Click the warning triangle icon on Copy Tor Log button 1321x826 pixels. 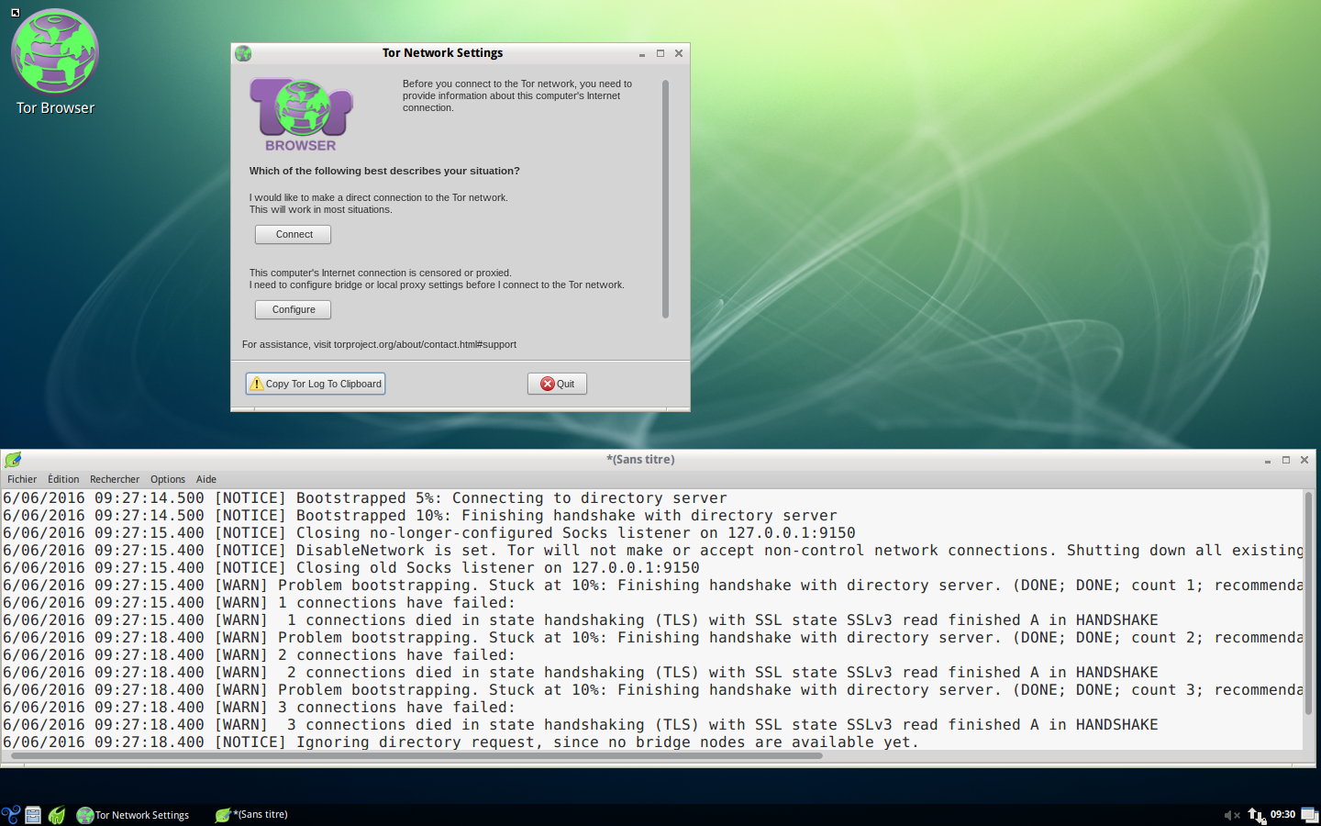[x=257, y=384]
